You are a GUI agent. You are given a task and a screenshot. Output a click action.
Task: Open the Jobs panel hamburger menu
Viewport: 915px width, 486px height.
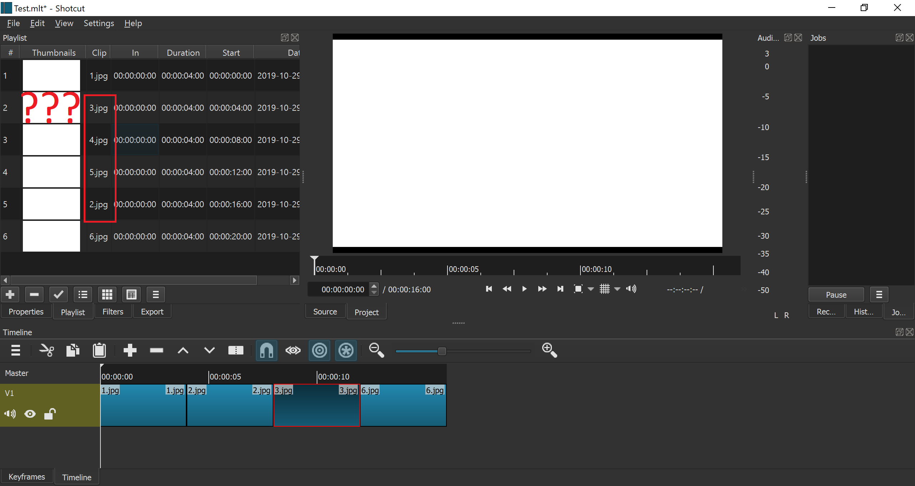pos(879,295)
